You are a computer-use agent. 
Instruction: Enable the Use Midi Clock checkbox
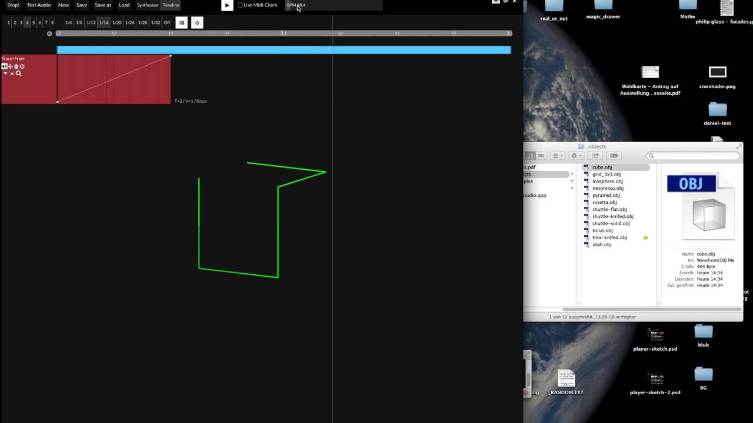pyautogui.click(x=240, y=5)
